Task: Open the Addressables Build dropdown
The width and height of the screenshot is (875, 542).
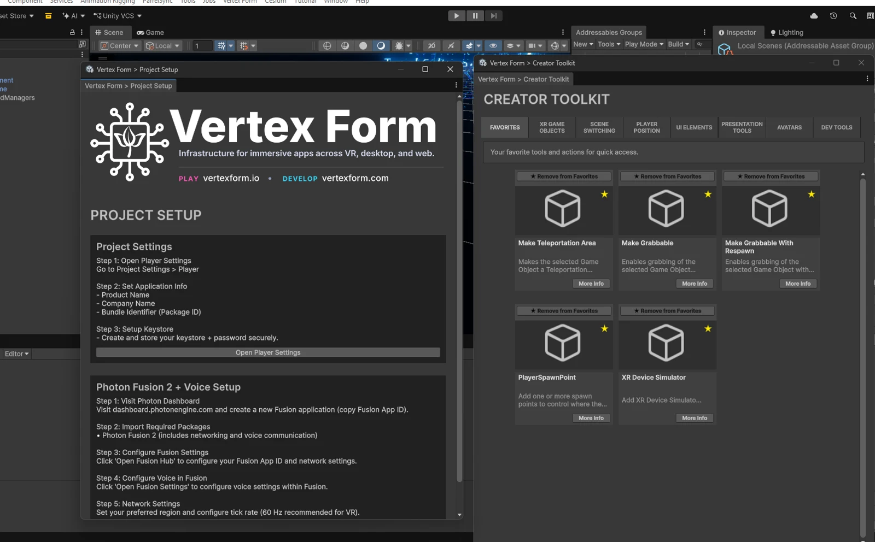Action: [x=678, y=44]
